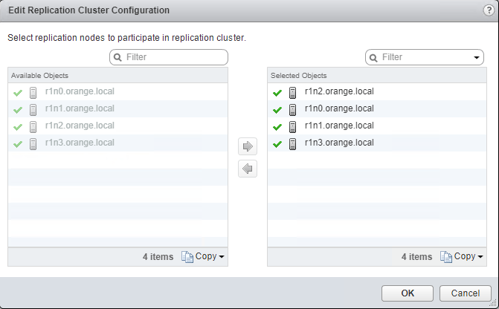The image size is (499, 309).
Task: Click green checkmark beside r1n3.orange.local in Selected Objects
Action: pos(277,144)
